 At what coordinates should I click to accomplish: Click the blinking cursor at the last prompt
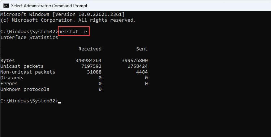60,102
